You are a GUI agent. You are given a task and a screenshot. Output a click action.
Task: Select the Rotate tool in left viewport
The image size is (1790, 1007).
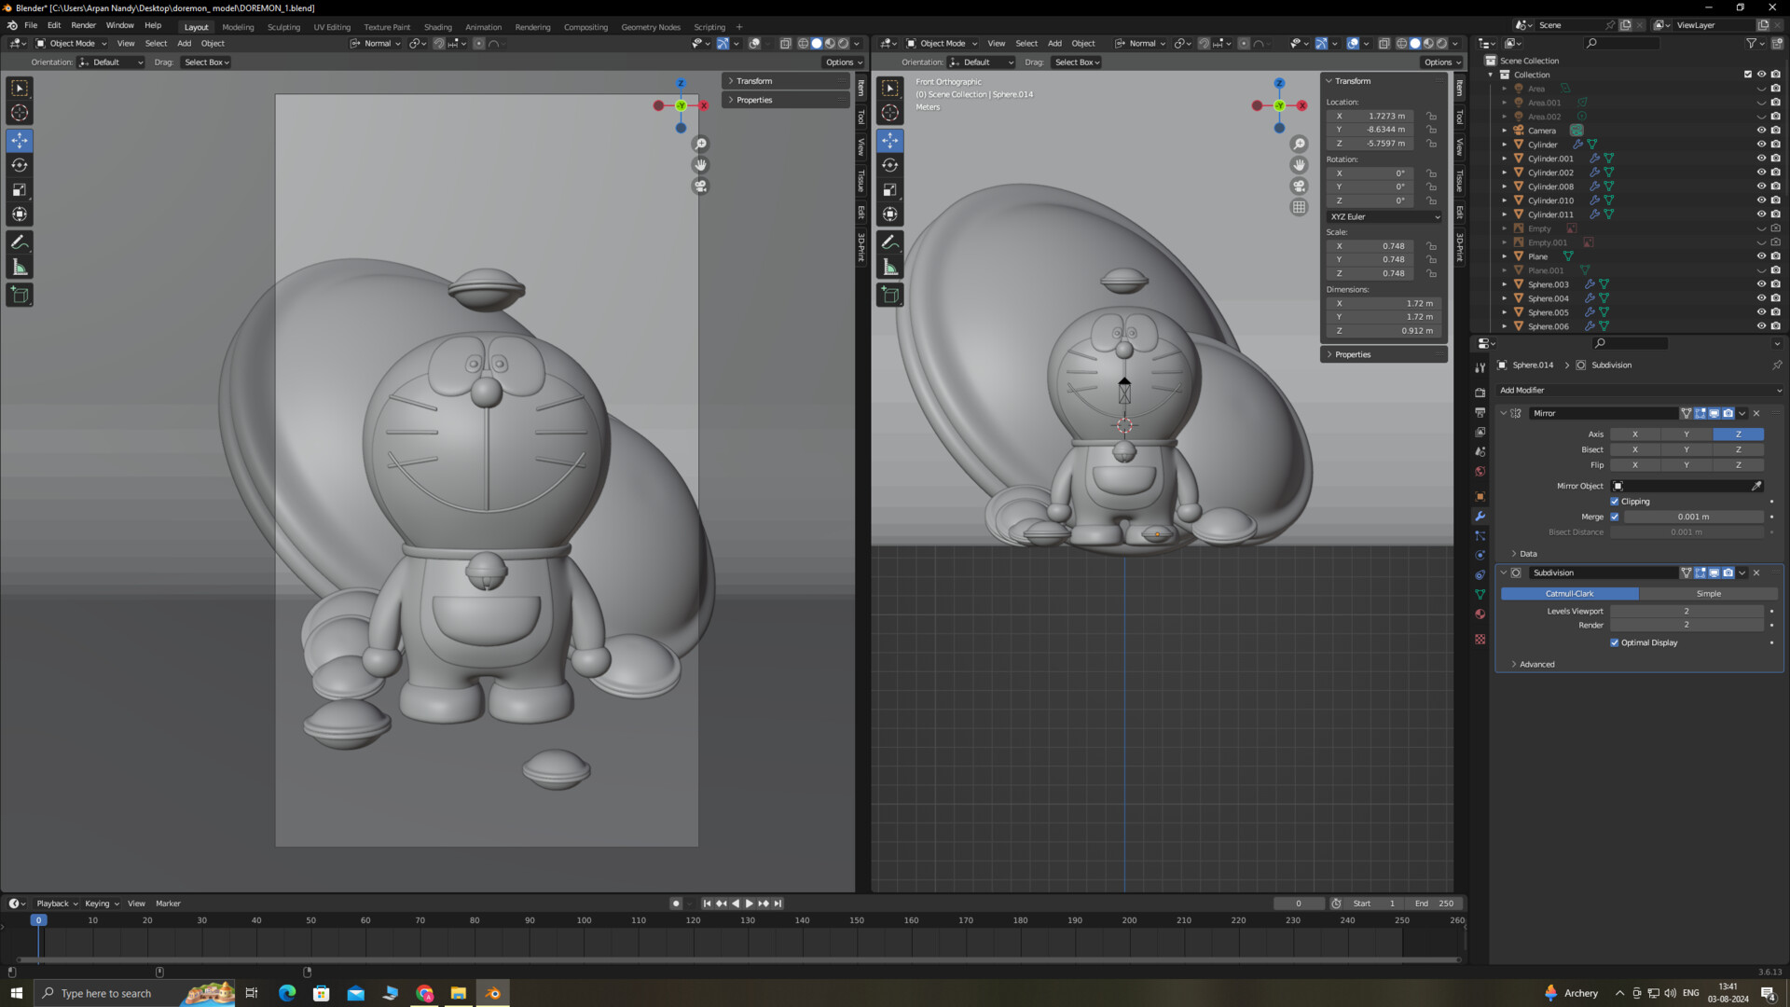click(20, 165)
